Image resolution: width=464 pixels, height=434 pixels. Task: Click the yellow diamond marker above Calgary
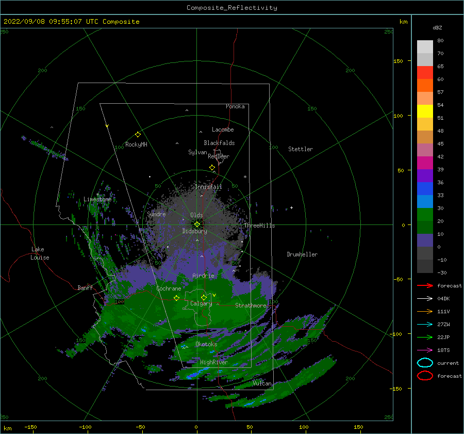click(x=204, y=297)
